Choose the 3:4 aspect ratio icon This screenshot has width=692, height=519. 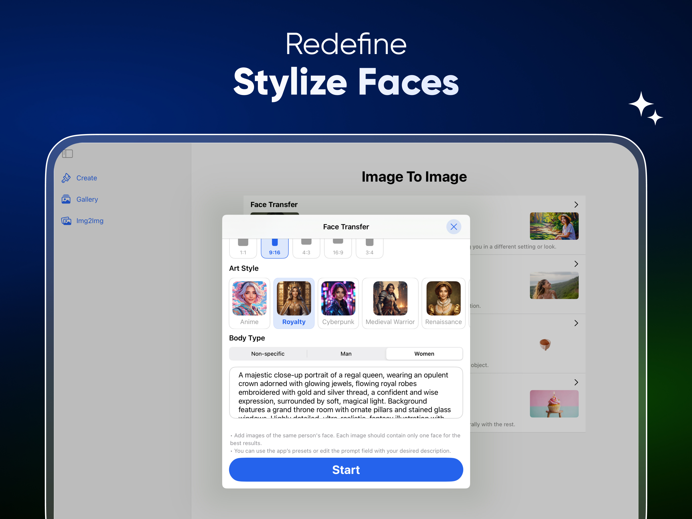click(370, 242)
